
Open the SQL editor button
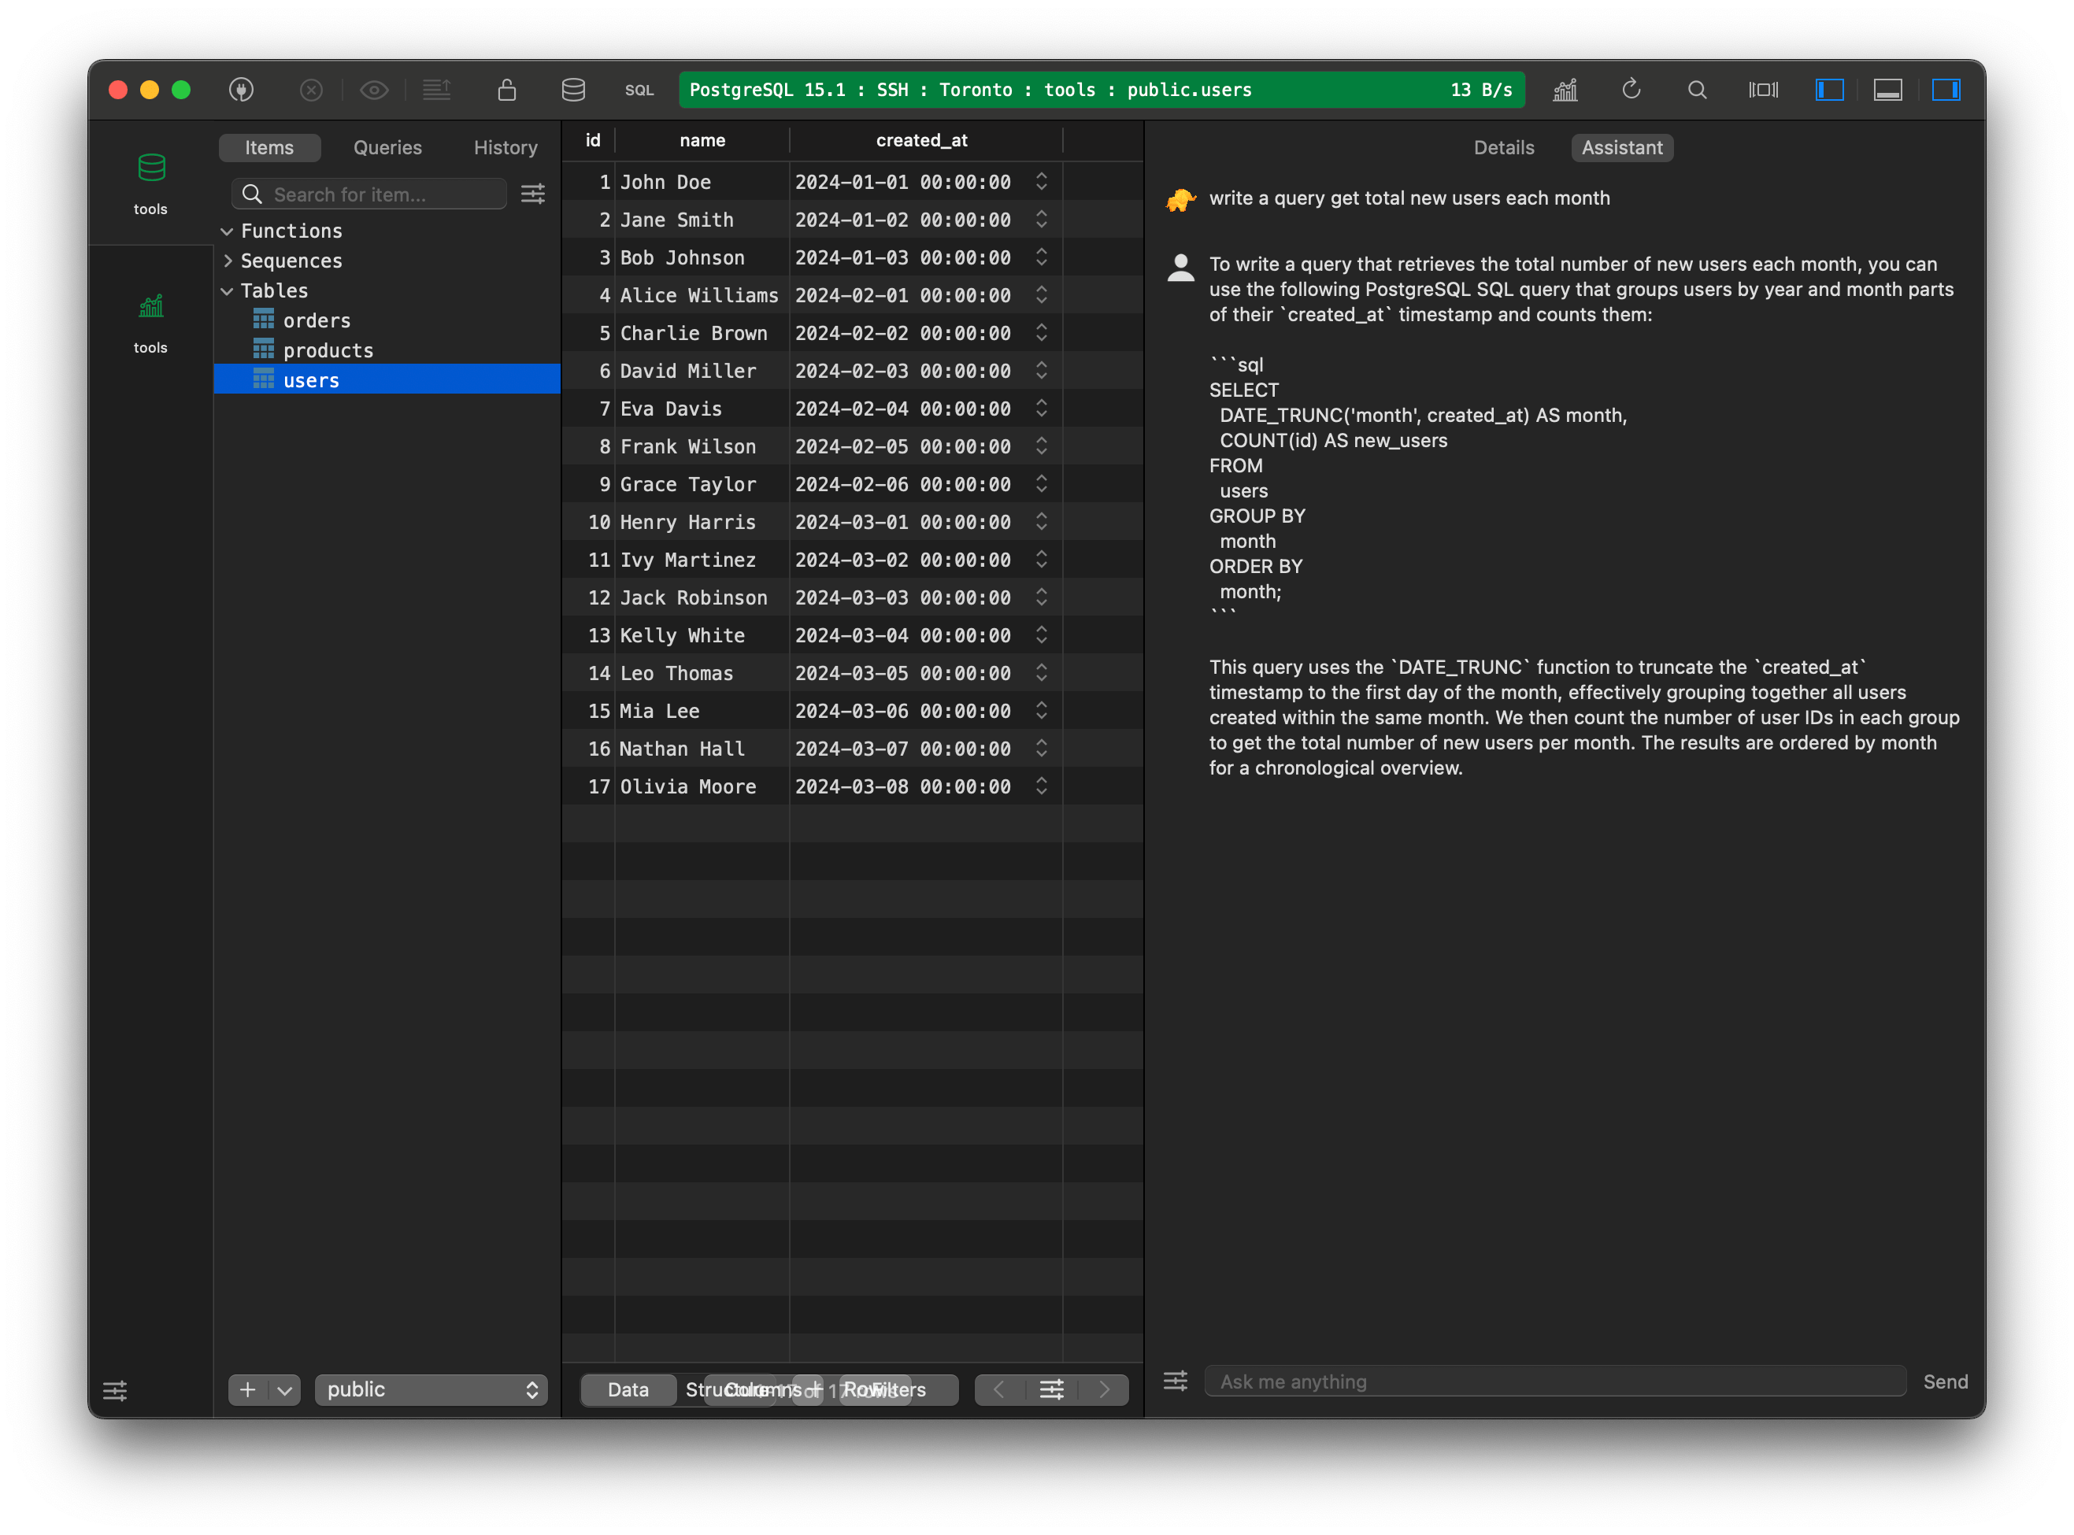point(639,90)
